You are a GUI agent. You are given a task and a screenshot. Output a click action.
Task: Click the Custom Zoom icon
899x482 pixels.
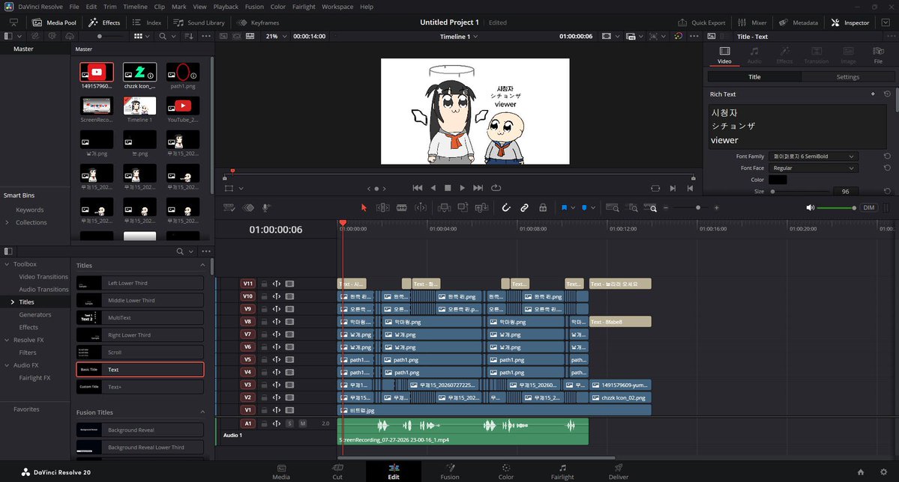pos(650,208)
